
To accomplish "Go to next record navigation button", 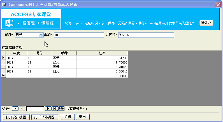I will [48, 109].
